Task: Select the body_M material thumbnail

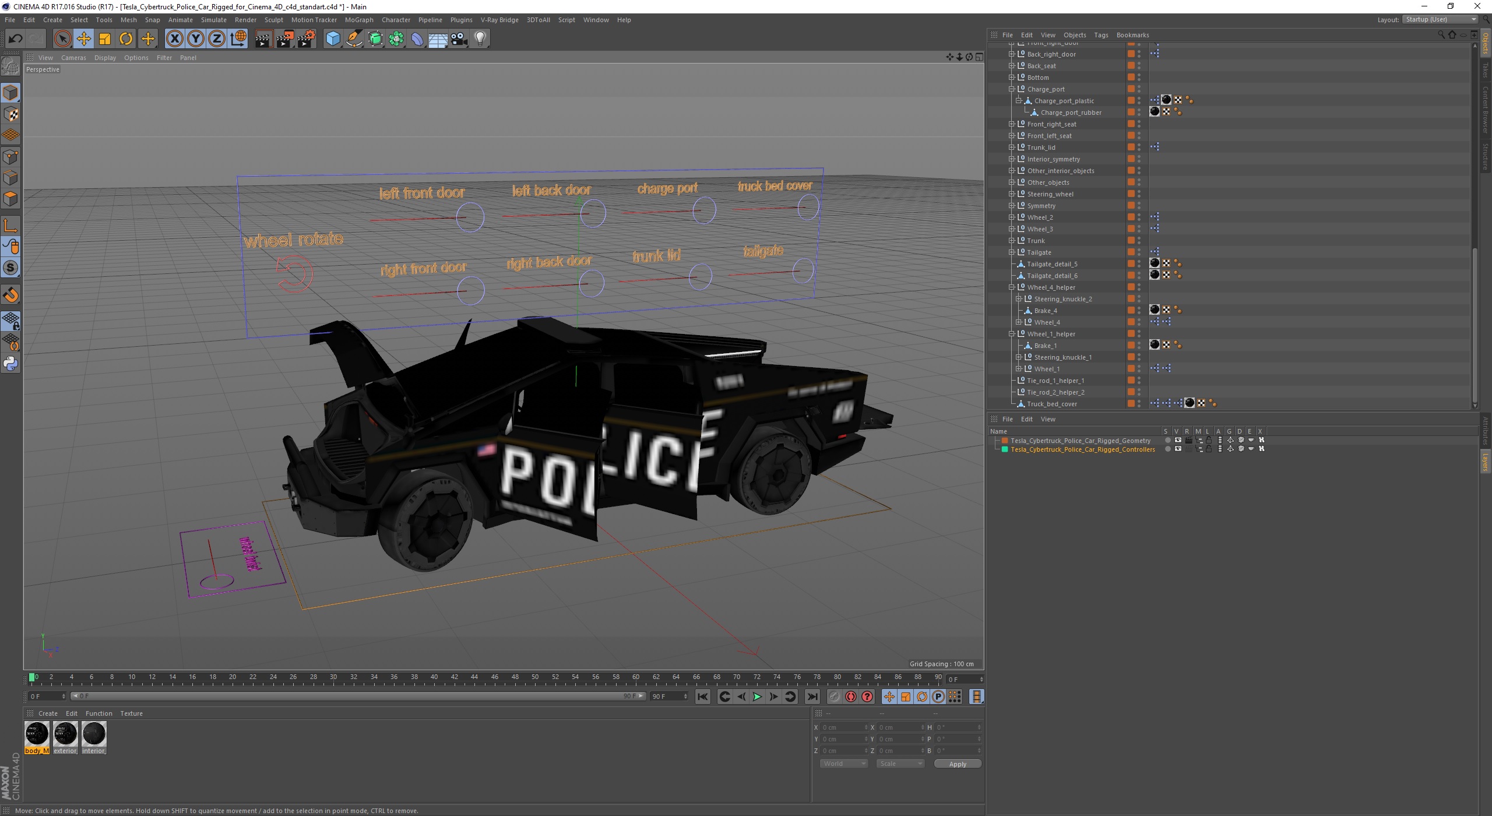Action: (x=37, y=734)
